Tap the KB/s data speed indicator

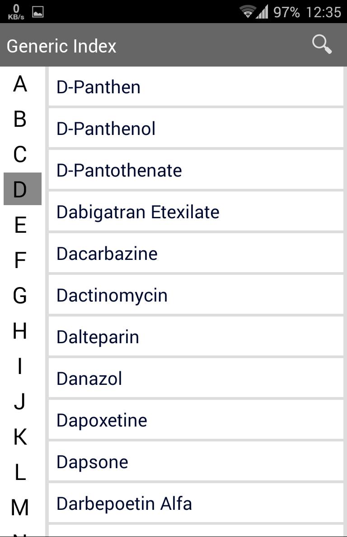point(15,12)
